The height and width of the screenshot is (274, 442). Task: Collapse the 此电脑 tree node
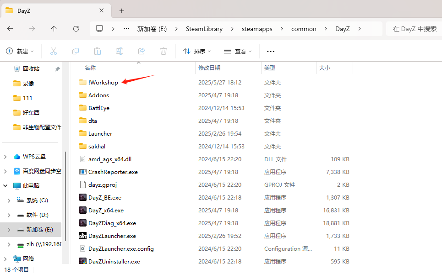click(x=5, y=186)
